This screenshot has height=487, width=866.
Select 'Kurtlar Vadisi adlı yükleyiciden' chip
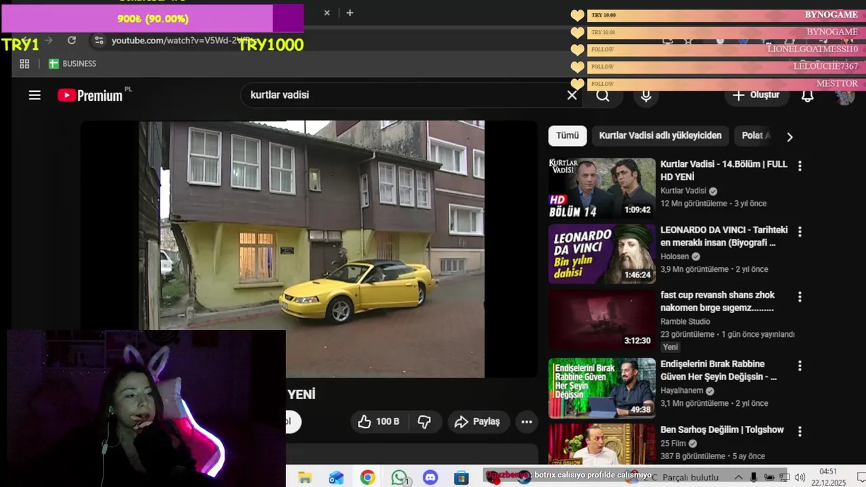[660, 135]
